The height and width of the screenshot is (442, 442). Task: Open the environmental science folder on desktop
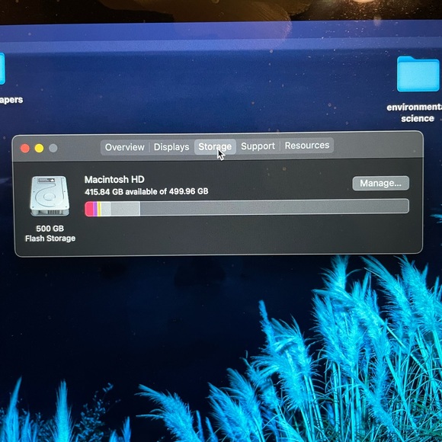click(x=418, y=74)
